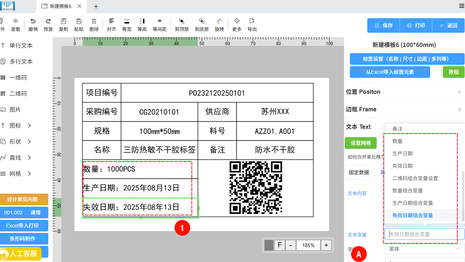
Task: Delete element with 删除 trash icon
Action: [x=94, y=21]
